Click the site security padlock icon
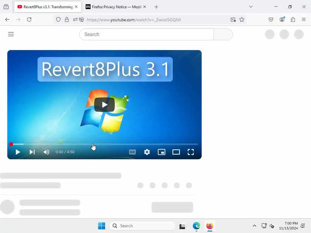The width and height of the screenshot is (311, 233). pos(67,19)
